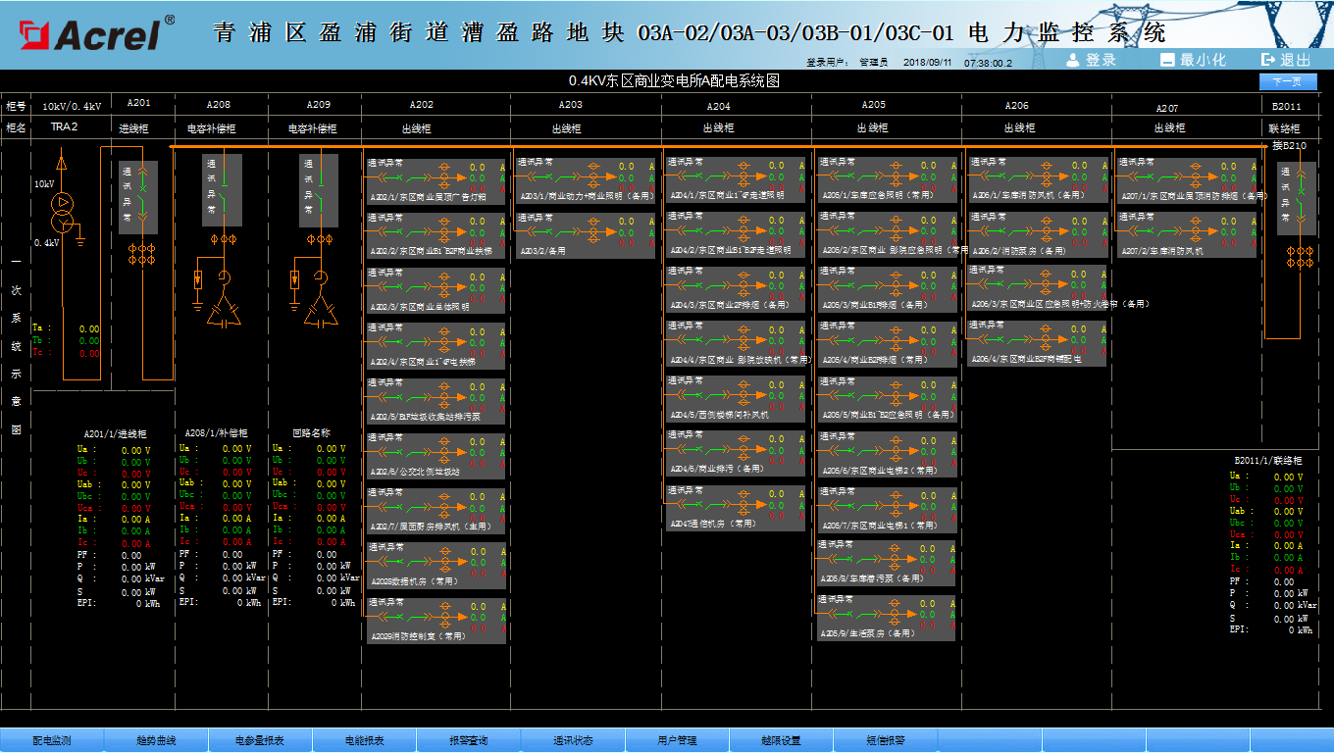The image size is (1334, 753).
Task: Click the CT symbols in feeder A206/2
Action: [1046, 232]
